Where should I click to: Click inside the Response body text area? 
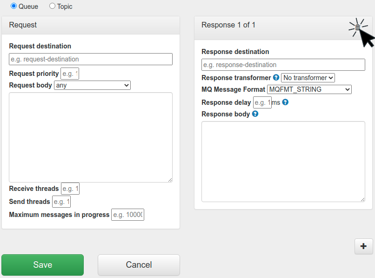click(283, 161)
